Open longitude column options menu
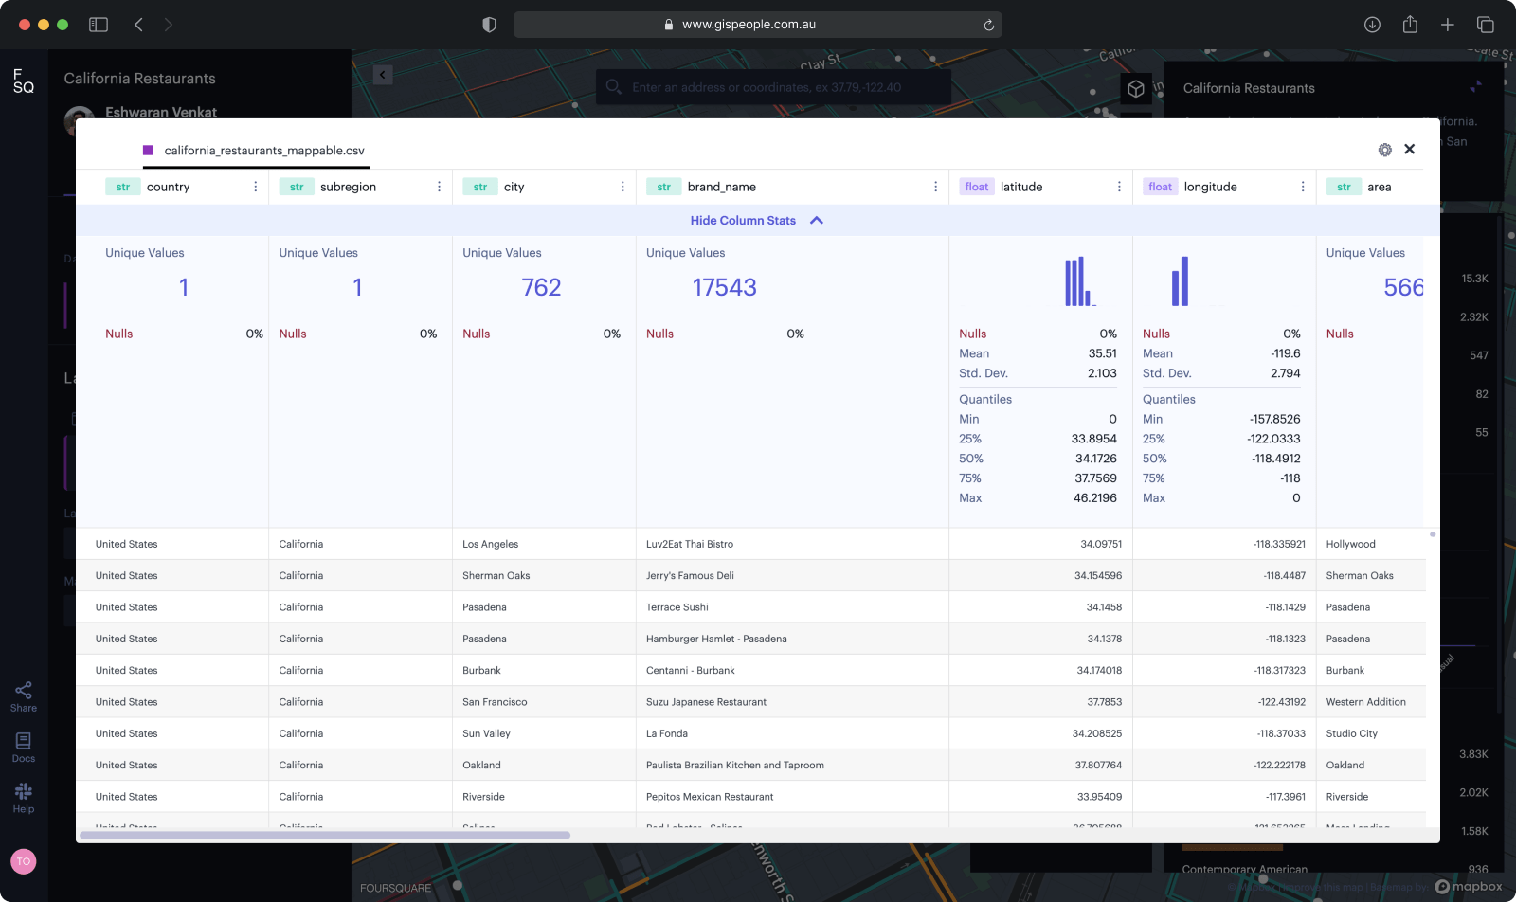 (1303, 187)
